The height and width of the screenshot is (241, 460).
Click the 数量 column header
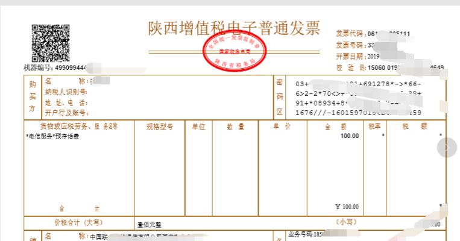[235, 127]
